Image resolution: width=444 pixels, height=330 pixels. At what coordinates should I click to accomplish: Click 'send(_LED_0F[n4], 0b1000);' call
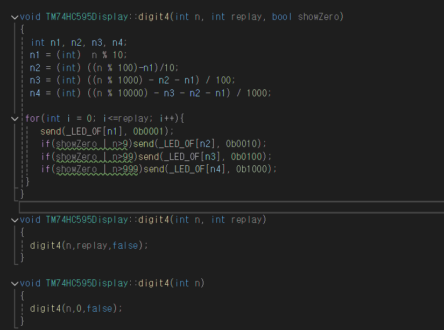coord(210,169)
